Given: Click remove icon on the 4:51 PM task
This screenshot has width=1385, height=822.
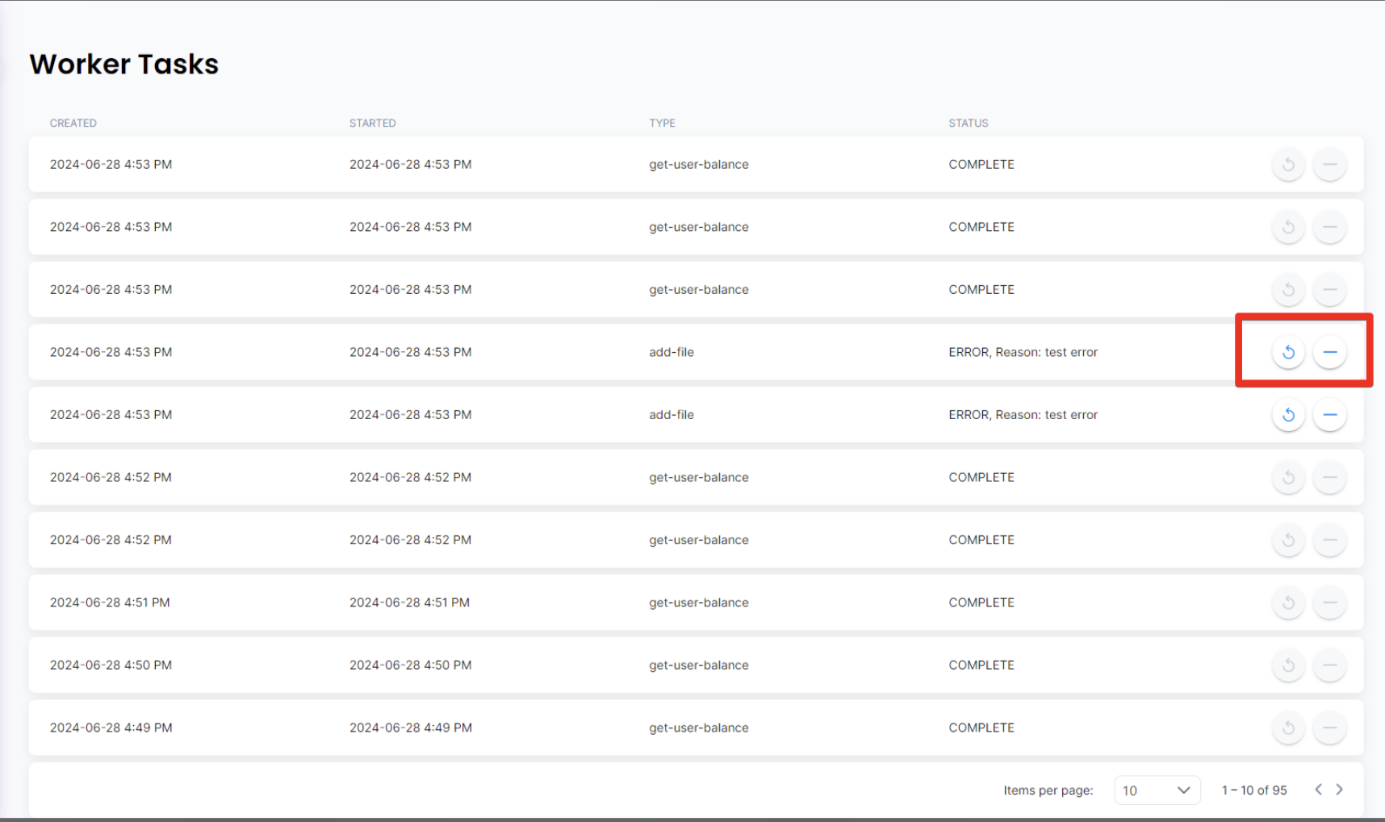Looking at the screenshot, I should point(1329,602).
